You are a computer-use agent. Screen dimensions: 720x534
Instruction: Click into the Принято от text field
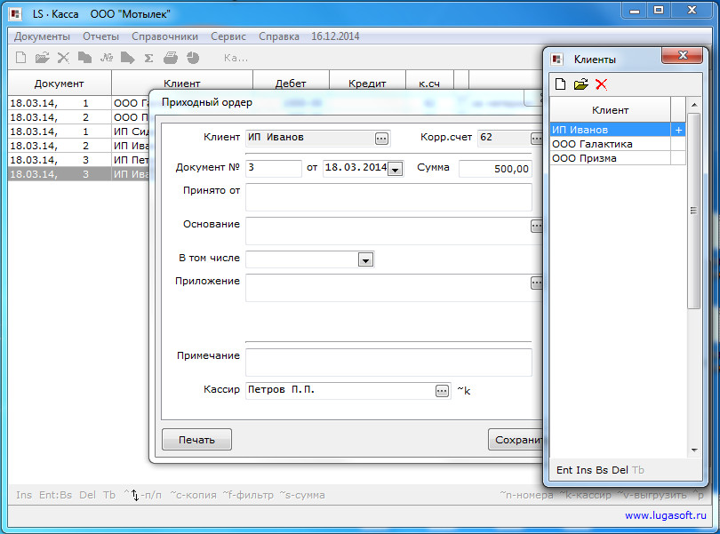[388, 196]
